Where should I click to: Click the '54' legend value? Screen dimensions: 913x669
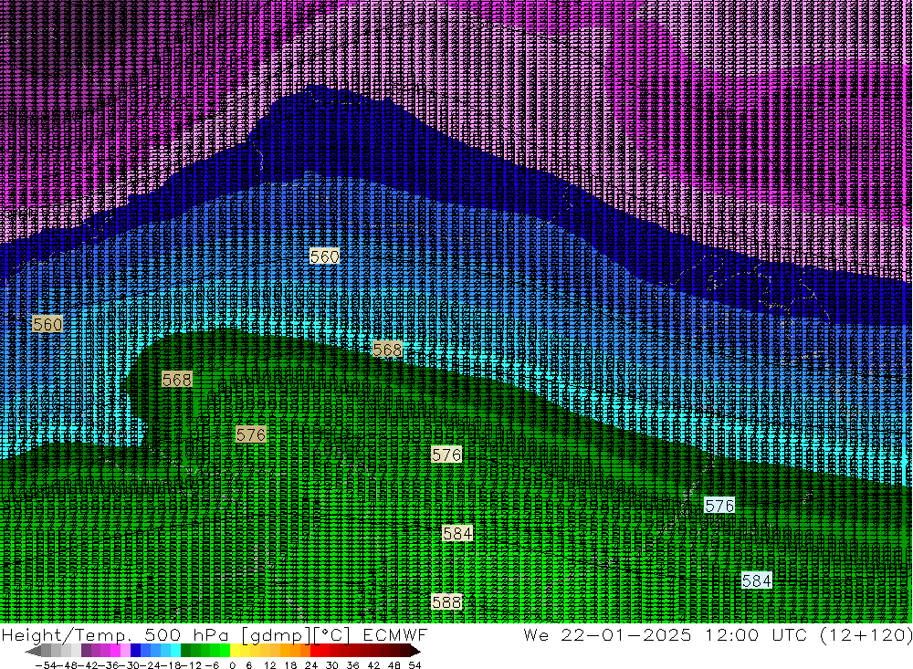coord(415,665)
